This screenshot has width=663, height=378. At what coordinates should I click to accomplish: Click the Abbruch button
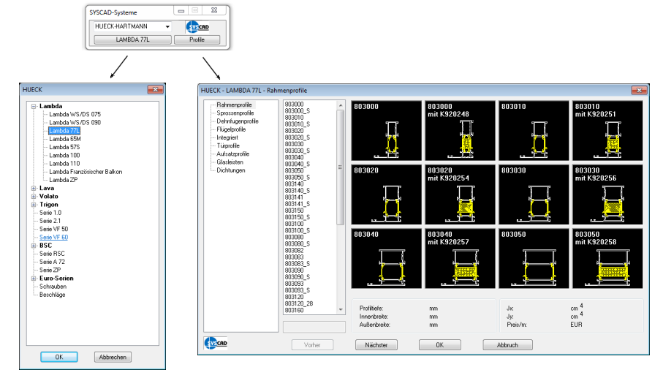pyautogui.click(x=507, y=344)
